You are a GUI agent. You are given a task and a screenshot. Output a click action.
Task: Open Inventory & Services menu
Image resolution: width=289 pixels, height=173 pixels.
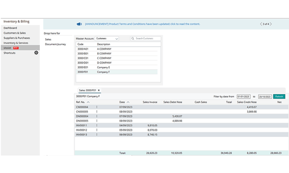pos(15,42)
